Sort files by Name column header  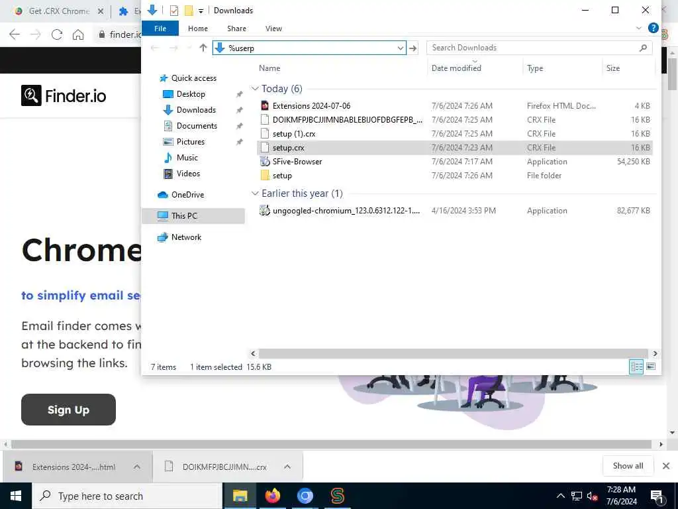pos(269,68)
